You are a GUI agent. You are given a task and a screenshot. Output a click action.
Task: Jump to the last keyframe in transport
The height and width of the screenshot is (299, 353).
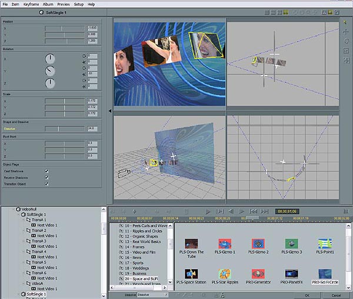click(265, 212)
